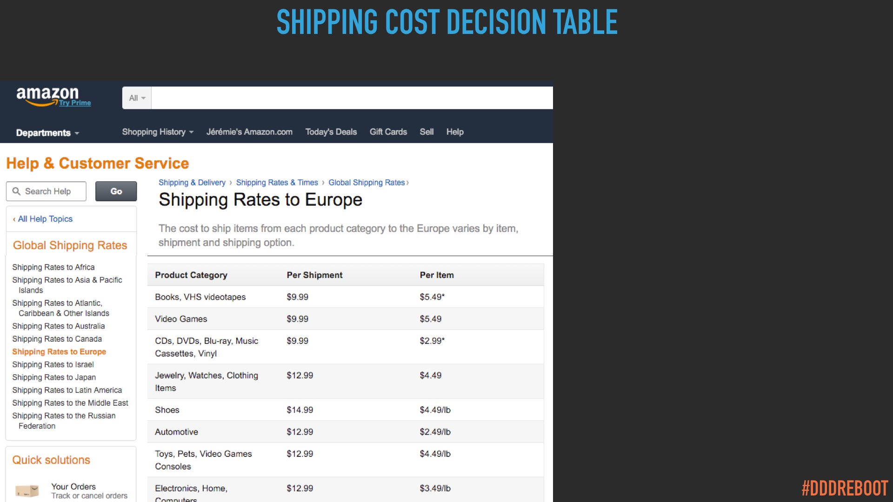This screenshot has width=893, height=502.
Task: Open Shipping Rates to Australia
Action: pos(59,326)
